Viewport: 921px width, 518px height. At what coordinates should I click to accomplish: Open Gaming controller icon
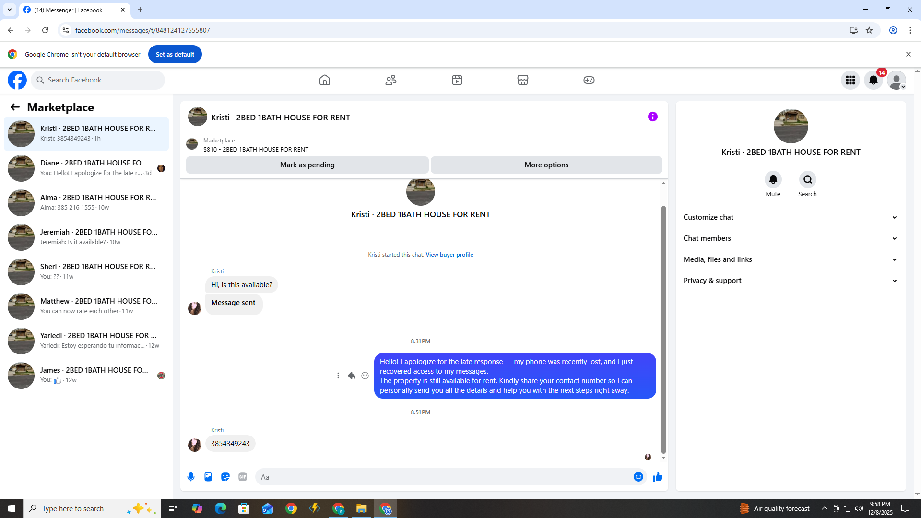589,80
